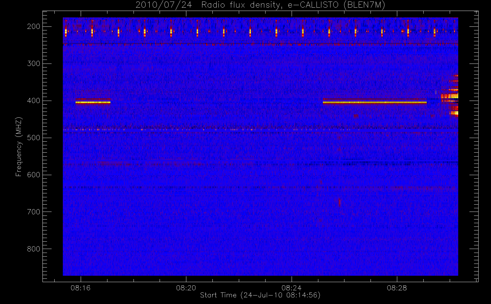Screen dimensions: 491x304
Task: Click the 800 frequency tick label
Action: (x=34, y=249)
